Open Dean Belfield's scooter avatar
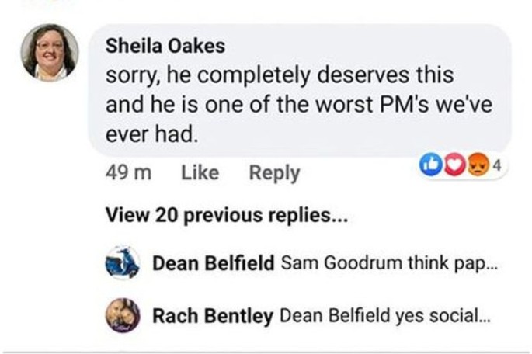Image resolution: width=532 pixels, height=354 pixels. (122, 262)
